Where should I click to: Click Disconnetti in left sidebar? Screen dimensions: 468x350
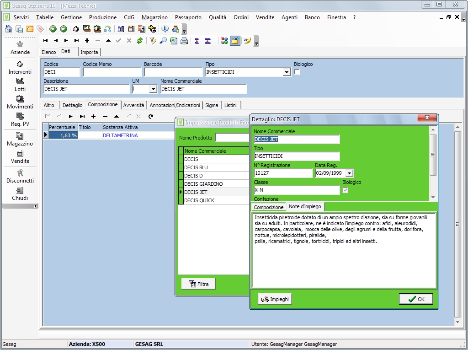20,177
